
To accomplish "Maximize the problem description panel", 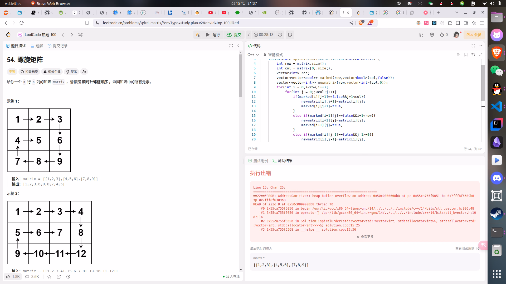I will (231, 46).
